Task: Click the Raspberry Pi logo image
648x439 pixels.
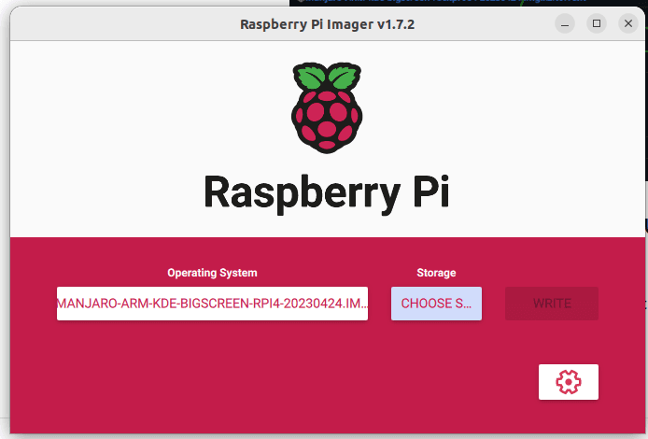Action: (327, 108)
